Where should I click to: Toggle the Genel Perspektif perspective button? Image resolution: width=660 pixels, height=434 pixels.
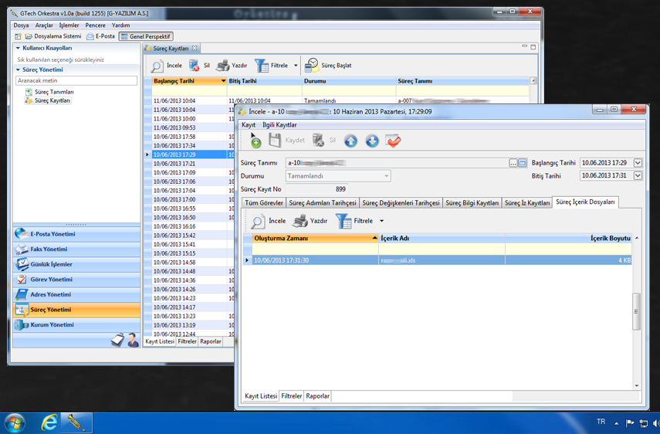click(x=146, y=36)
